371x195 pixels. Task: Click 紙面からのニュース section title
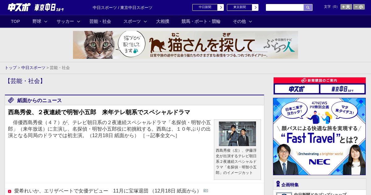(x=40, y=100)
